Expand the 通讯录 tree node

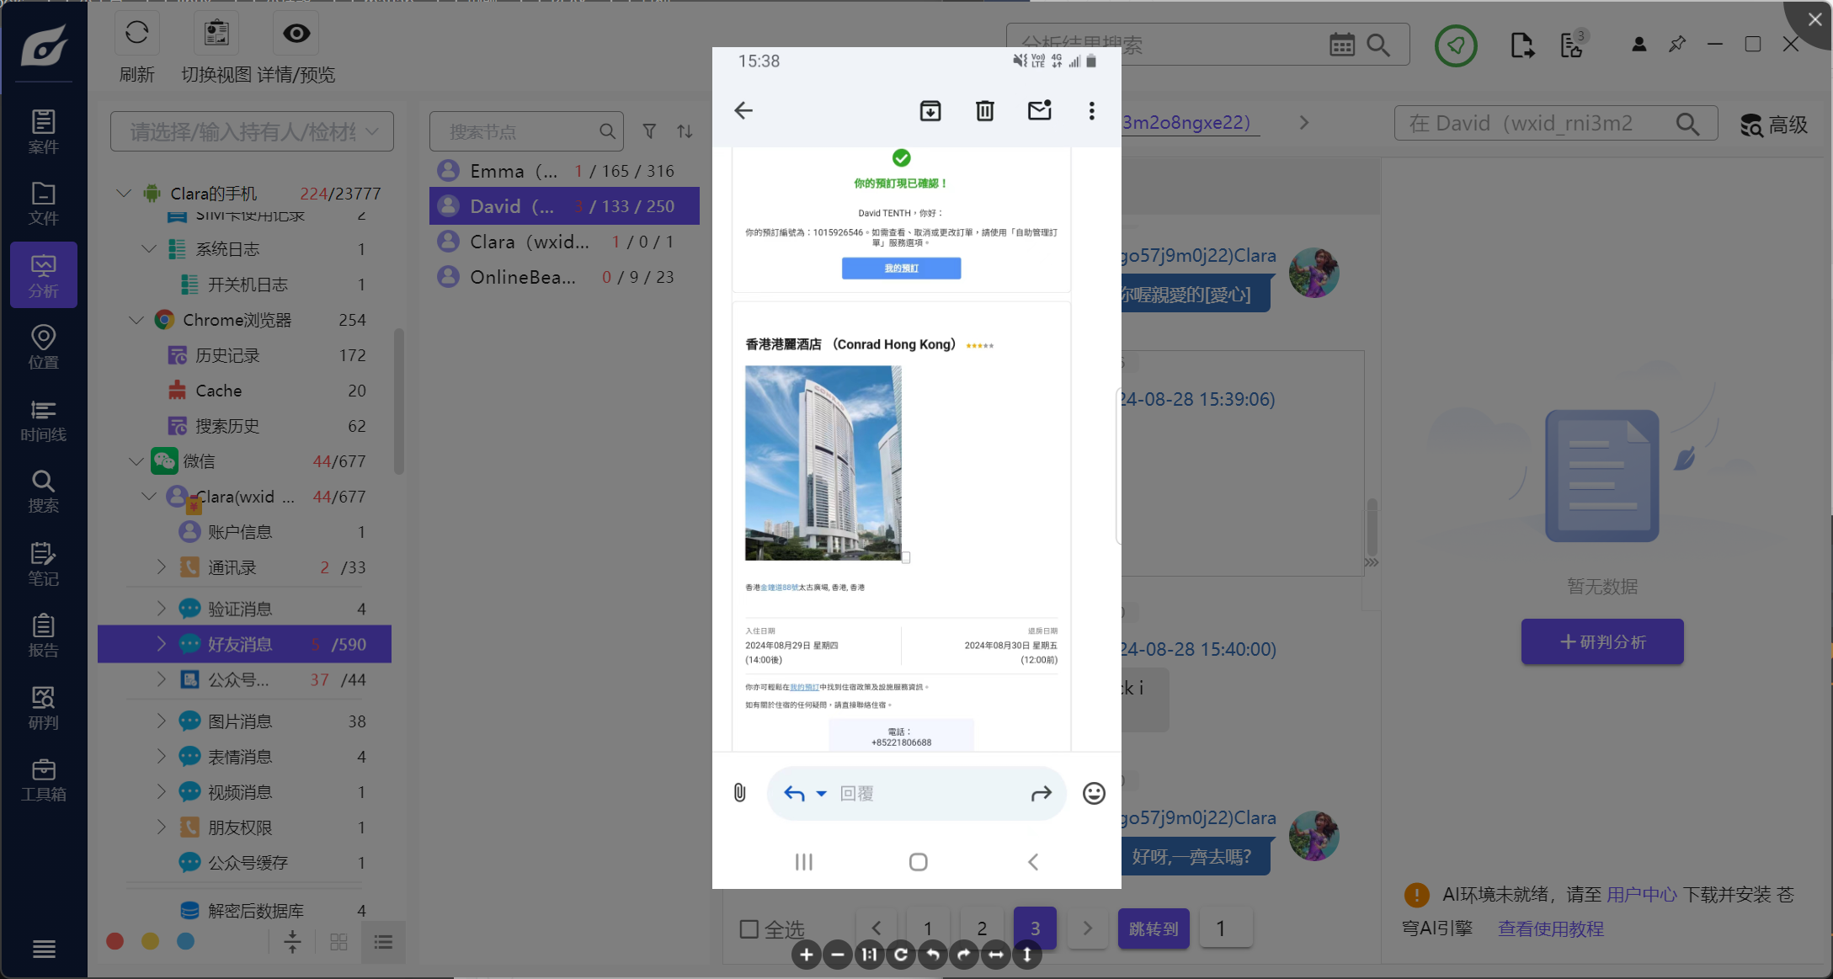pos(161,567)
